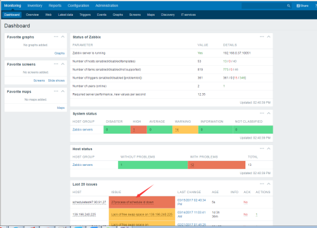Click the Graphs link in Favorite graphs

pos(60,53)
